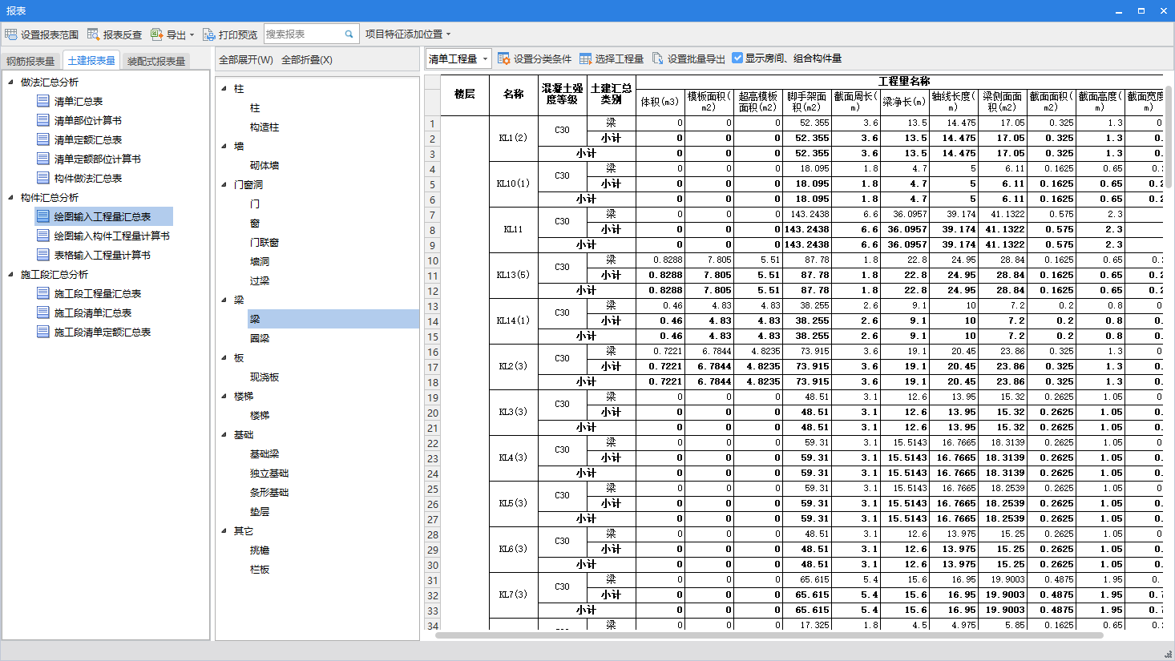Click the 设置报表范围 button label
Screen dimensions: 1175x661
pos(50,34)
